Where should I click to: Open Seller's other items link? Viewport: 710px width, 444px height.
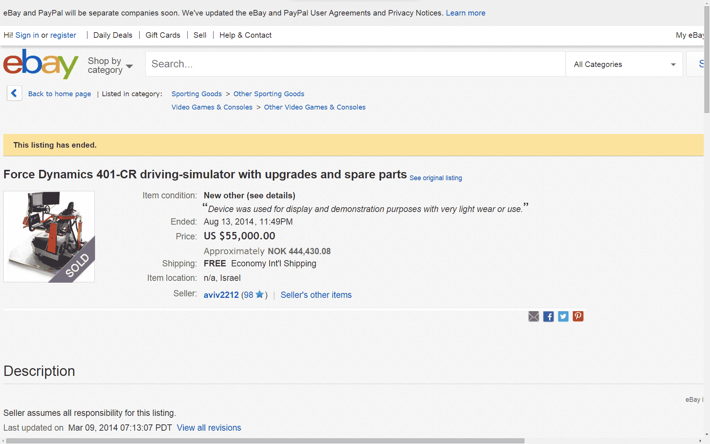click(316, 295)
